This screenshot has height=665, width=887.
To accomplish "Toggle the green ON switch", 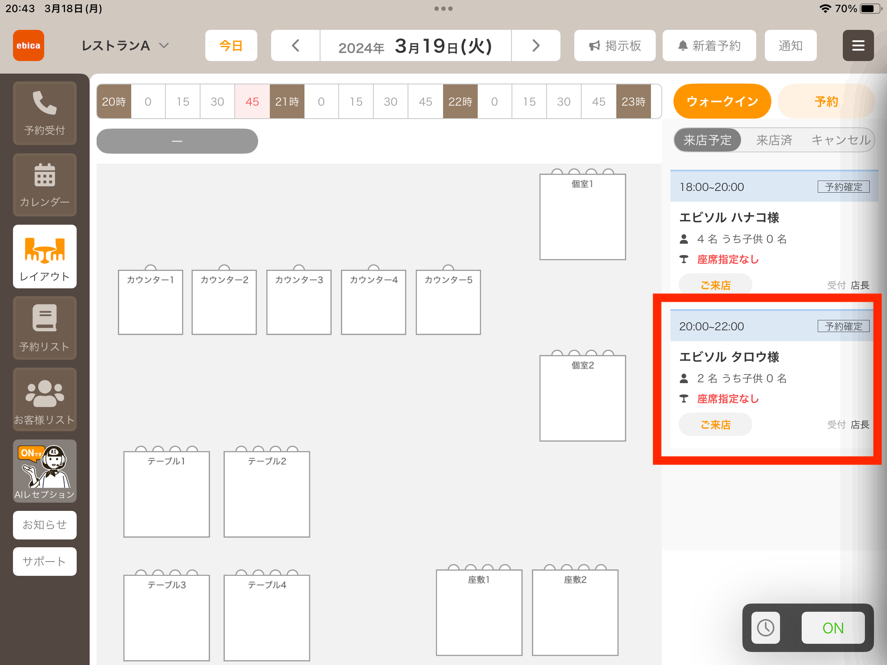I will [833, 627].
